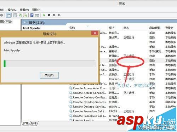Switch to the 扩展 tab
177x132 pixels.
(26, 124)
